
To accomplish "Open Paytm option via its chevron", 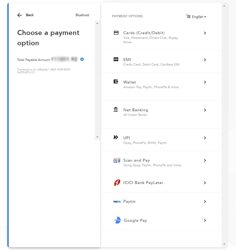I will point(205,201).
